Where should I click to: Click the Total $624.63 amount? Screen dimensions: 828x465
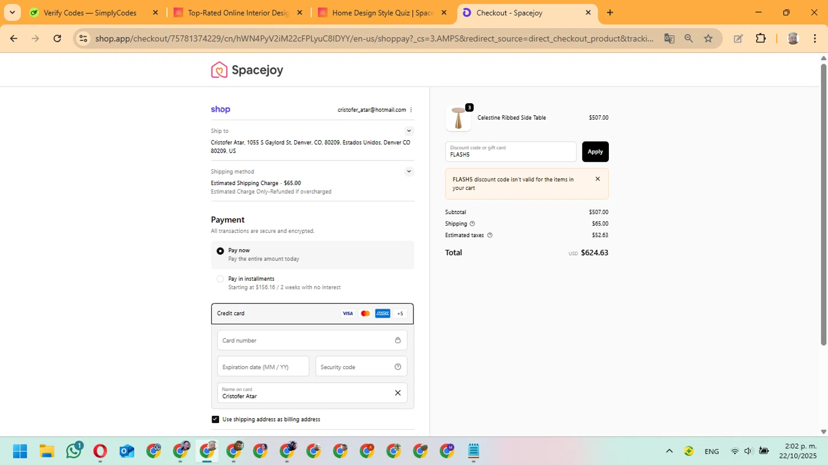[x=595, y=253]
